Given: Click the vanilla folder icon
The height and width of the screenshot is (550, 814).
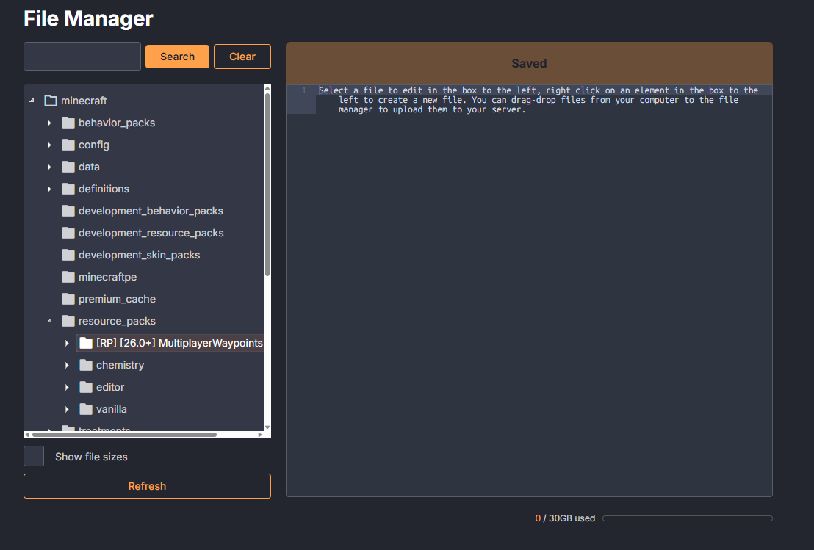Looking at the screenshot, I should pos(86,409).
